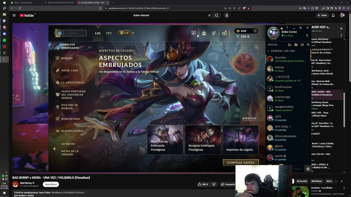Open LO NUEVO section
Viewport: 351px width, 197px height.
click(68, 144)
